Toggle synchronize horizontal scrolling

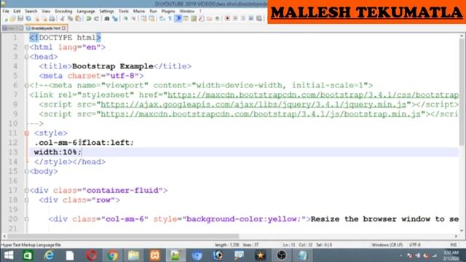151,19
